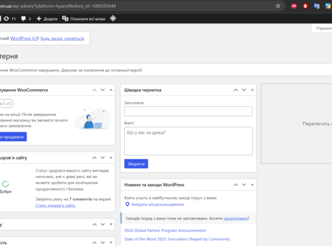The width and height of the screenshot is (332, 246).
Task: Click the plus icon next to Додати
Action: pos(39,18)
